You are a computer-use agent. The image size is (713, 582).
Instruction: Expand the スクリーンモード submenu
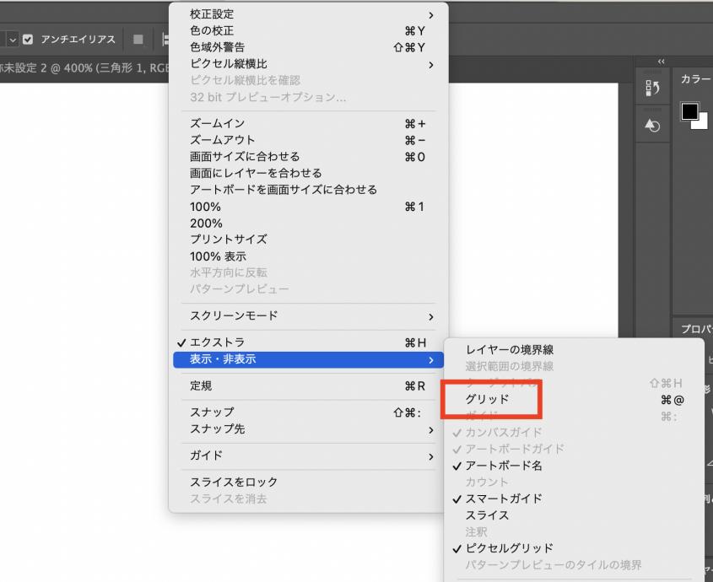[308, 316]
